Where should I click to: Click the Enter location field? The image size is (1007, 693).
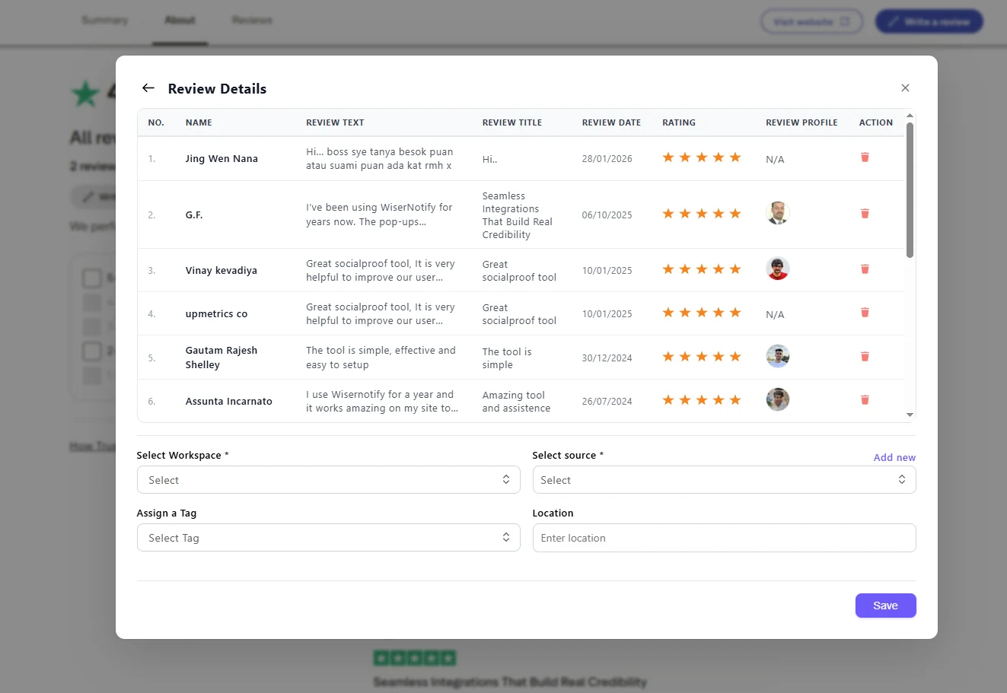(x=724, y=538)
